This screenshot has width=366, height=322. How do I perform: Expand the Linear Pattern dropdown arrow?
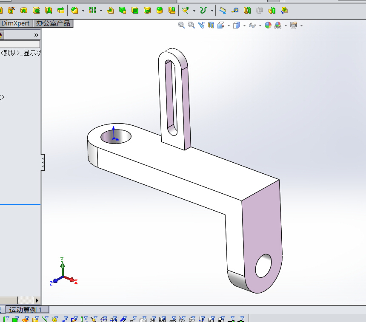[101, 11]
